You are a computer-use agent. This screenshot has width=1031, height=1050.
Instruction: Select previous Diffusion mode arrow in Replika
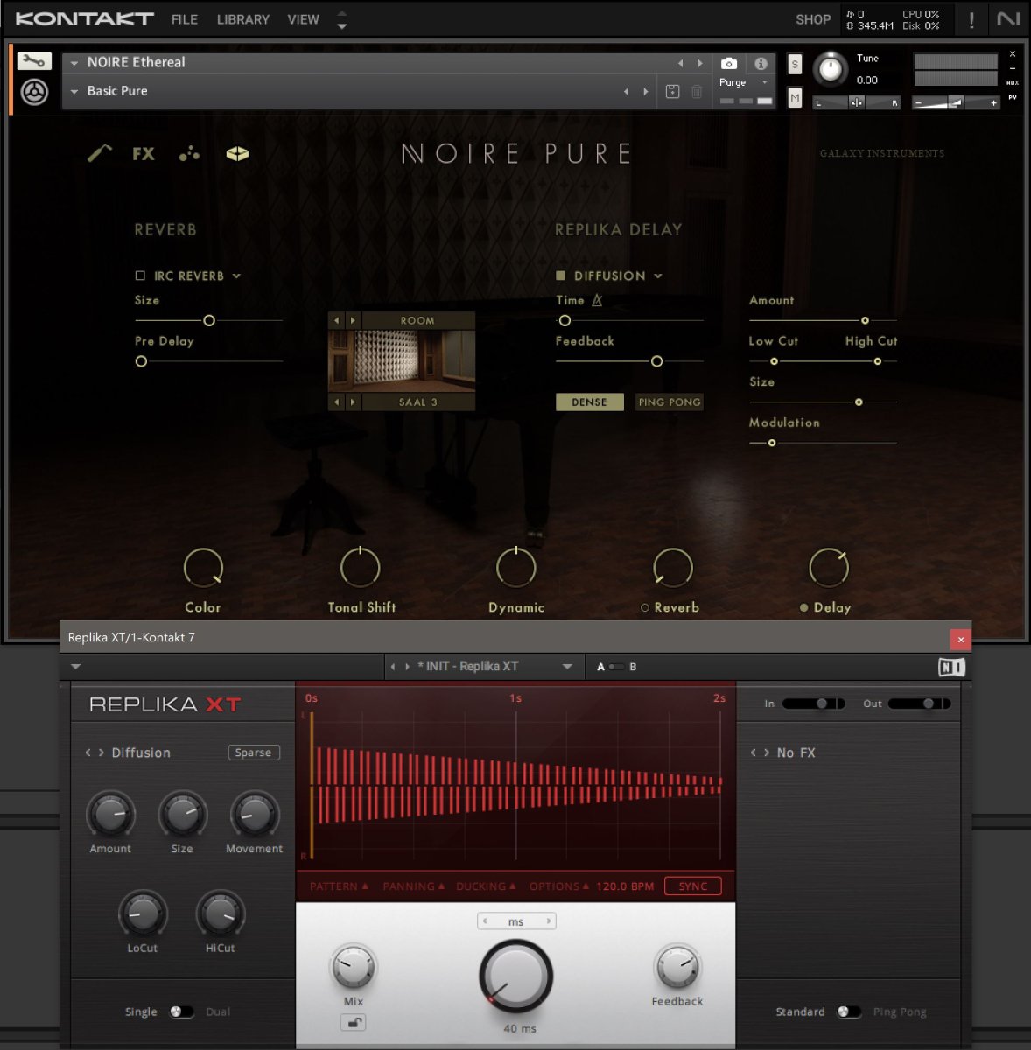[x=88, y=752]
